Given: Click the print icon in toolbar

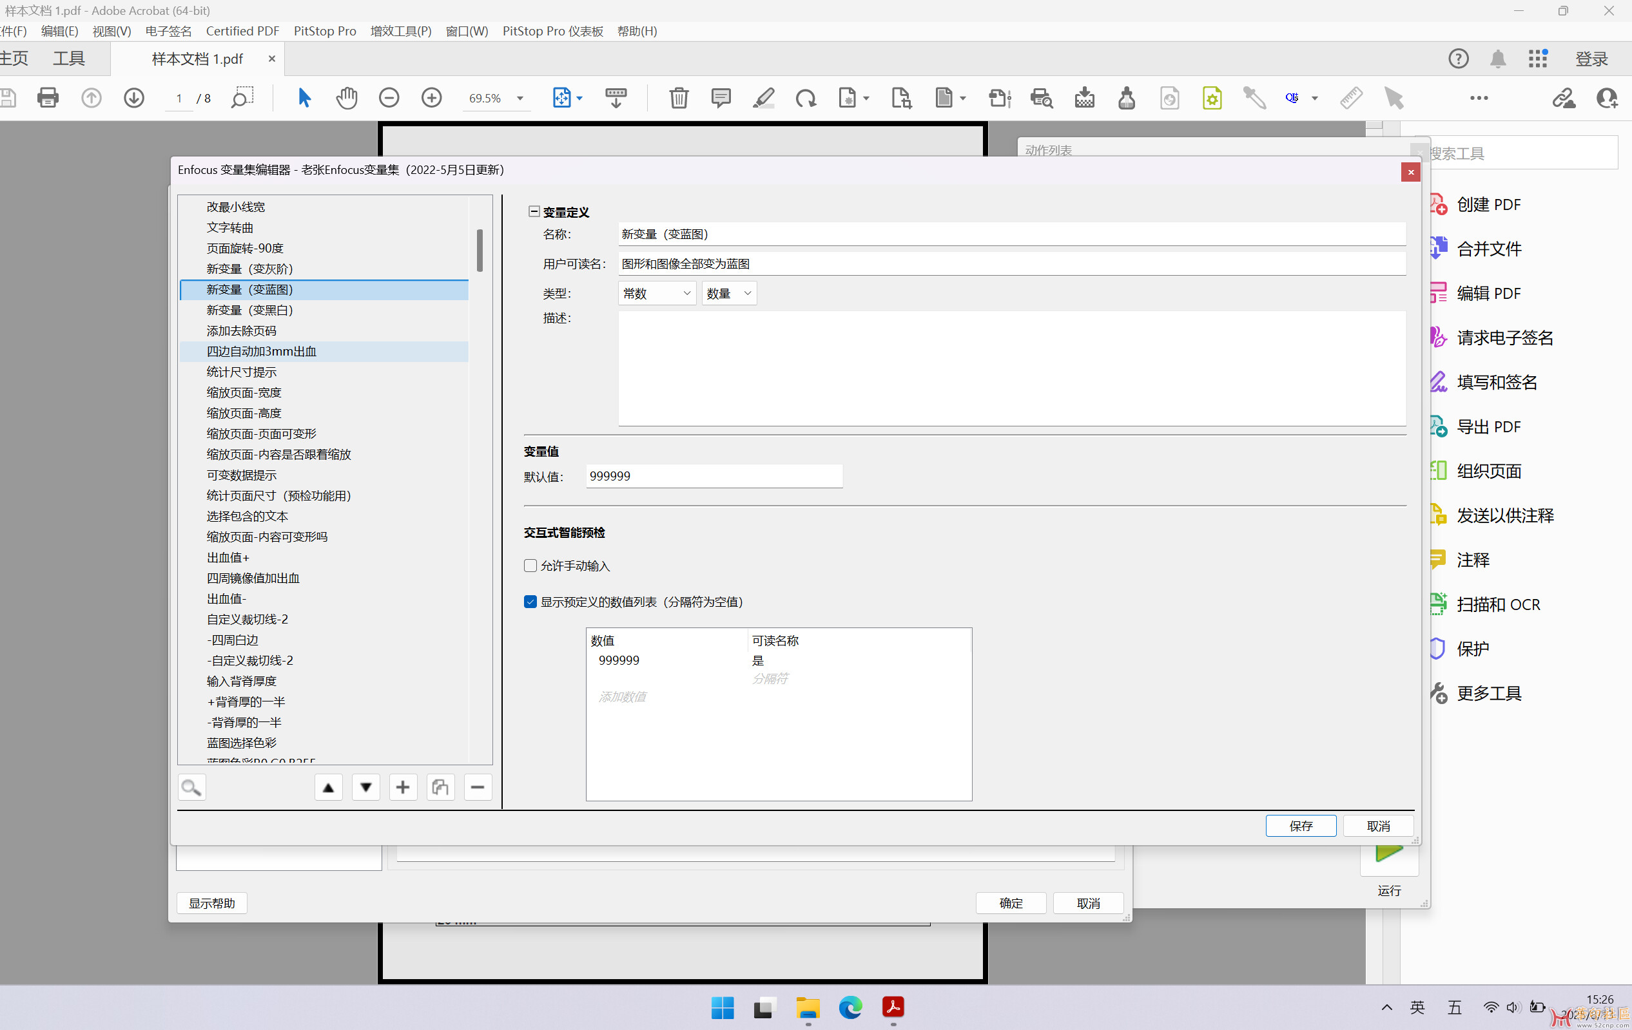Looking at the screenshot, I should [48, 98].
